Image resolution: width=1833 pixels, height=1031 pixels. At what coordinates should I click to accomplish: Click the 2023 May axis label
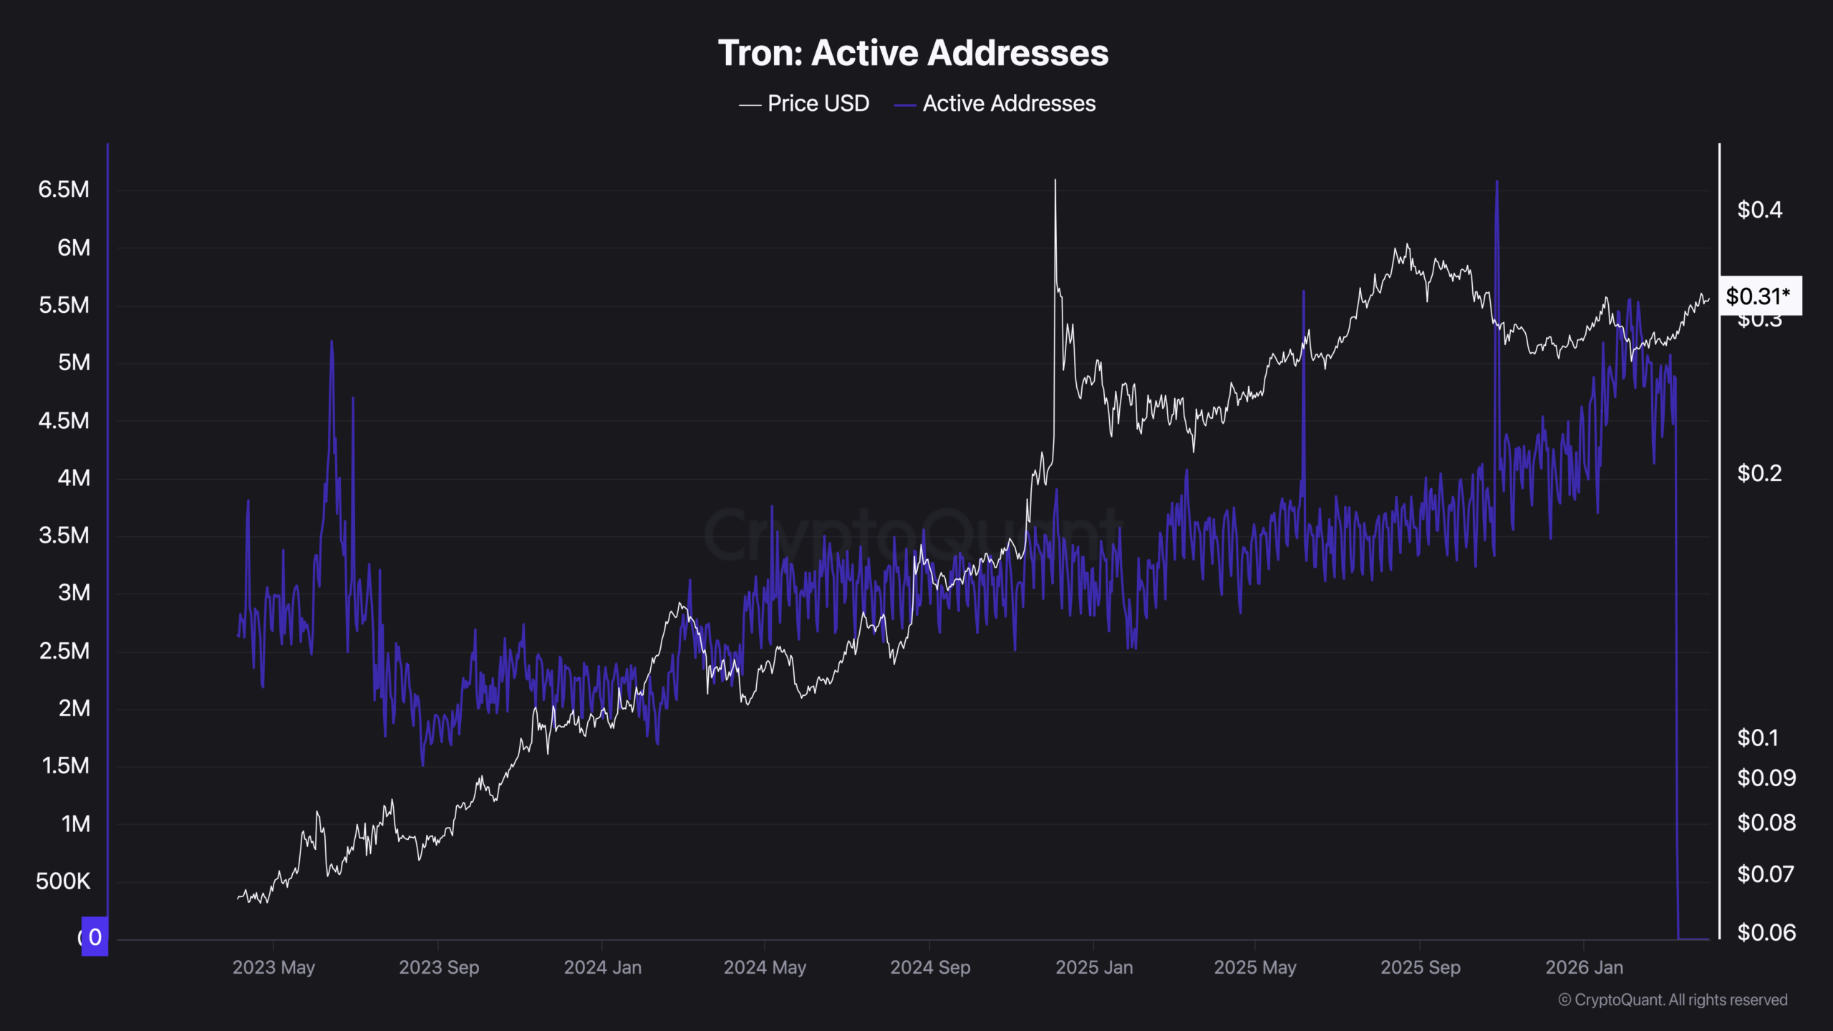pyautogui.click(x=274, y=967)
